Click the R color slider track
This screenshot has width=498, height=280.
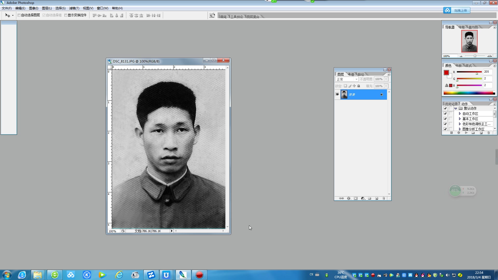tap(469, 72)
